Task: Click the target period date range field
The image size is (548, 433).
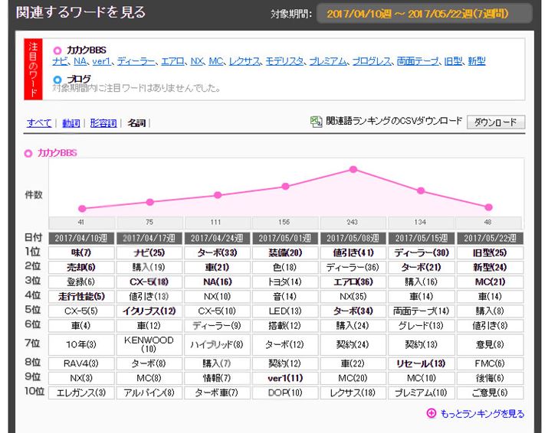Action: point(424,14)
